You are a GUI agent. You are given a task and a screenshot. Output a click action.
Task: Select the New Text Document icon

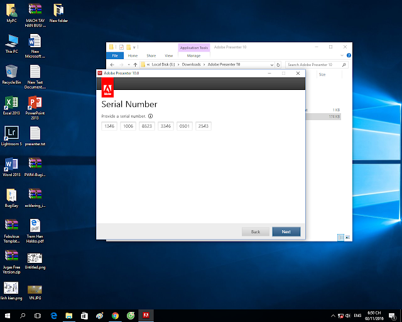(x=35, y=72)
